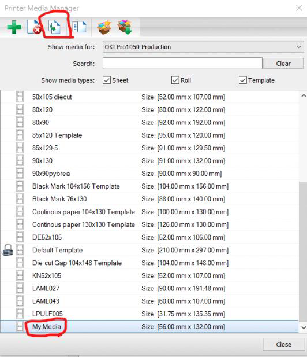
Task: Click the media icon next to LPULF005
Action: [20, 313]
